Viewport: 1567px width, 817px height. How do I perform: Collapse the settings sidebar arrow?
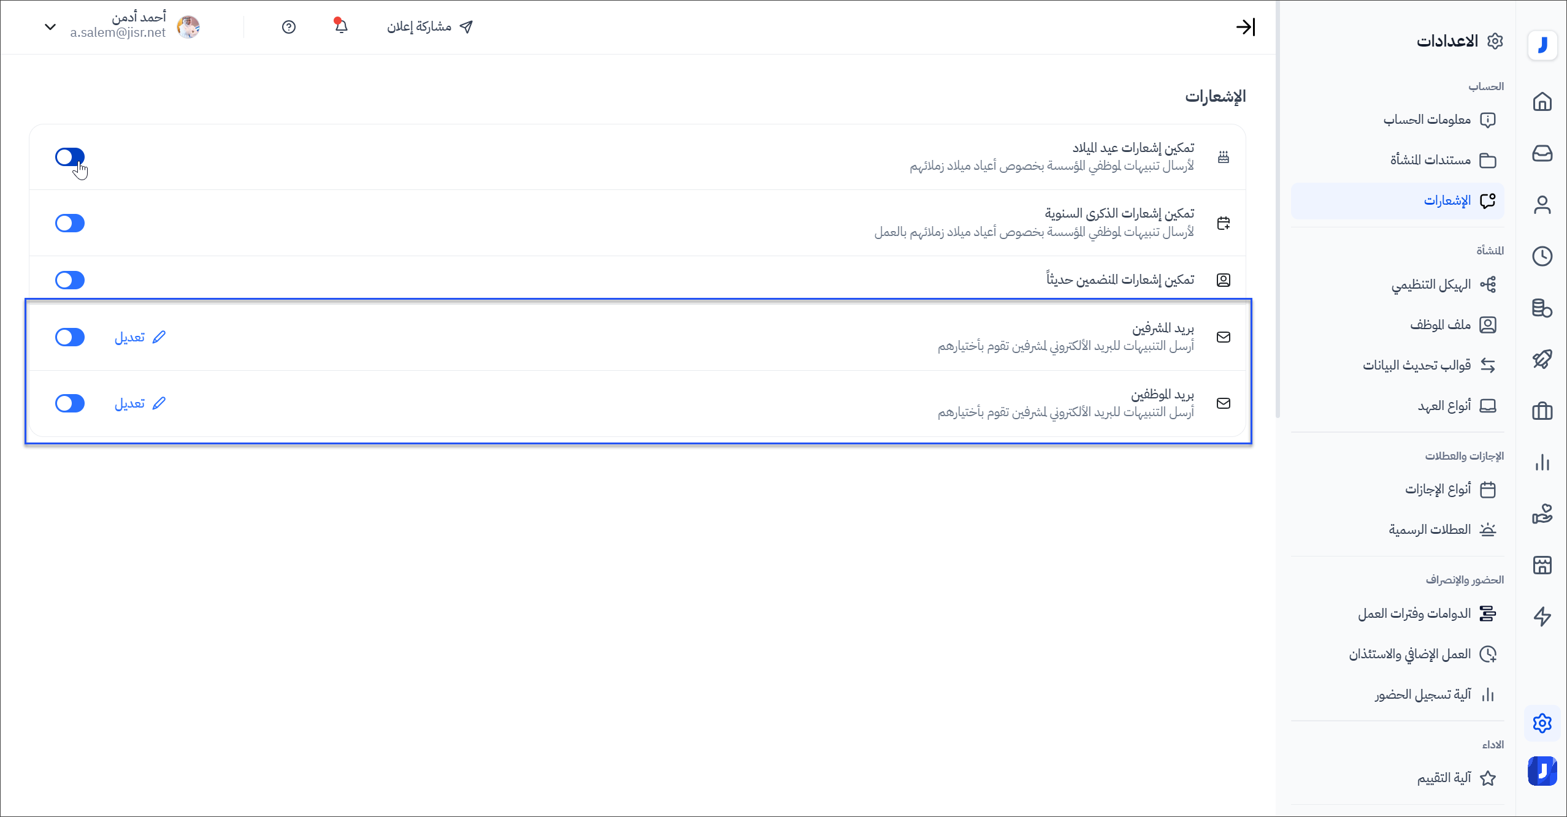point(1245,27)
